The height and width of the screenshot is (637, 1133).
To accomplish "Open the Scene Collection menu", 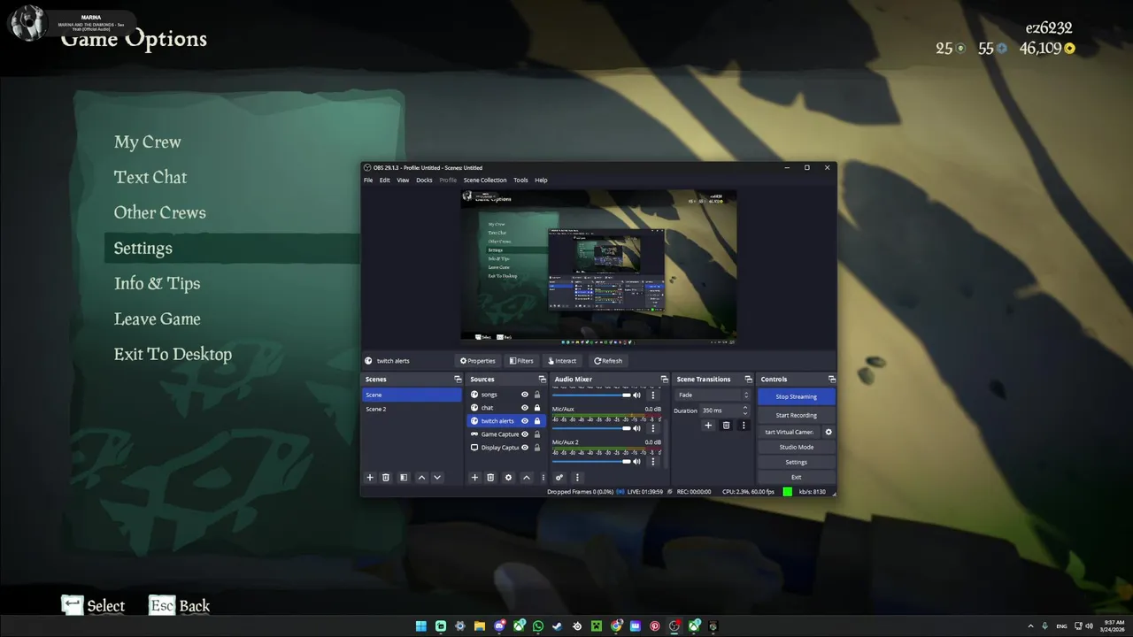I will (x=485, y=180).
